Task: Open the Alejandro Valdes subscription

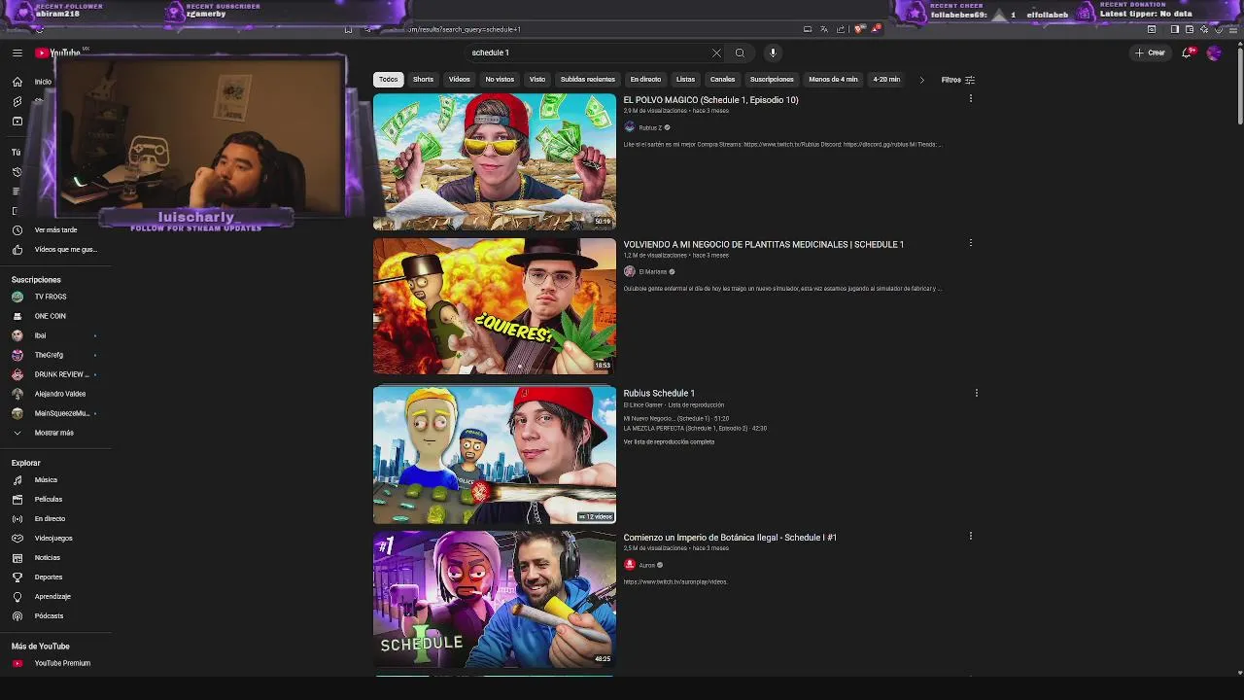Action: pos(55,394)
